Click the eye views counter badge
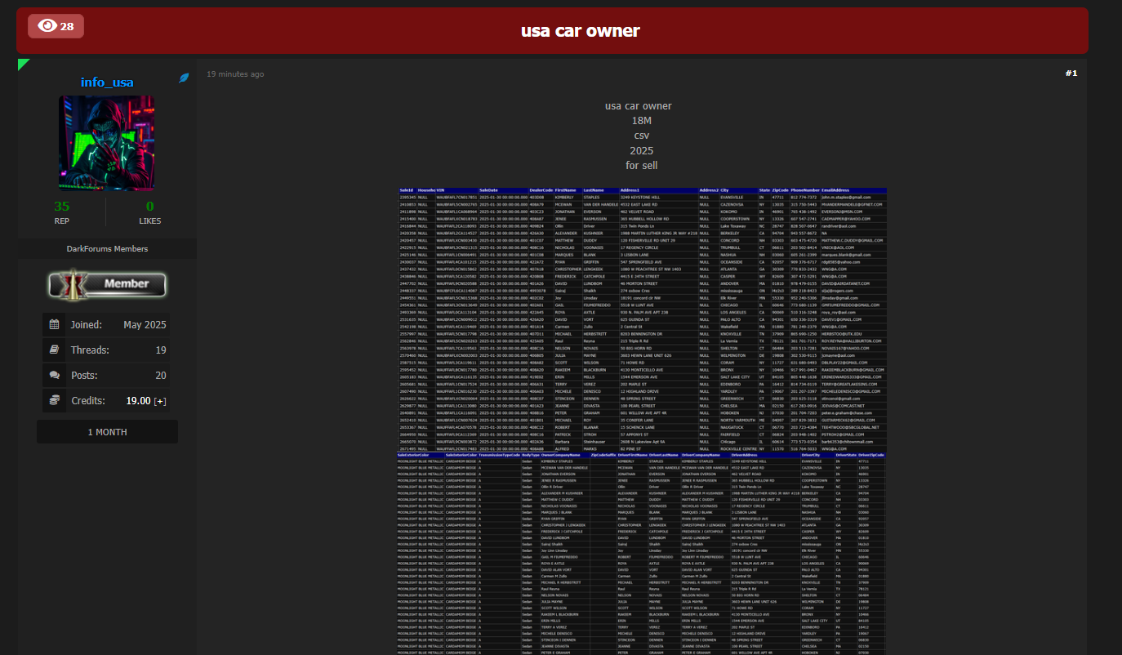This screenshot has height=655, width=1122. click(x=56, y=26)
